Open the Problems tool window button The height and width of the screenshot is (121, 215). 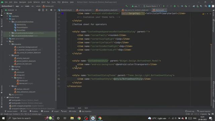point(34,111)
